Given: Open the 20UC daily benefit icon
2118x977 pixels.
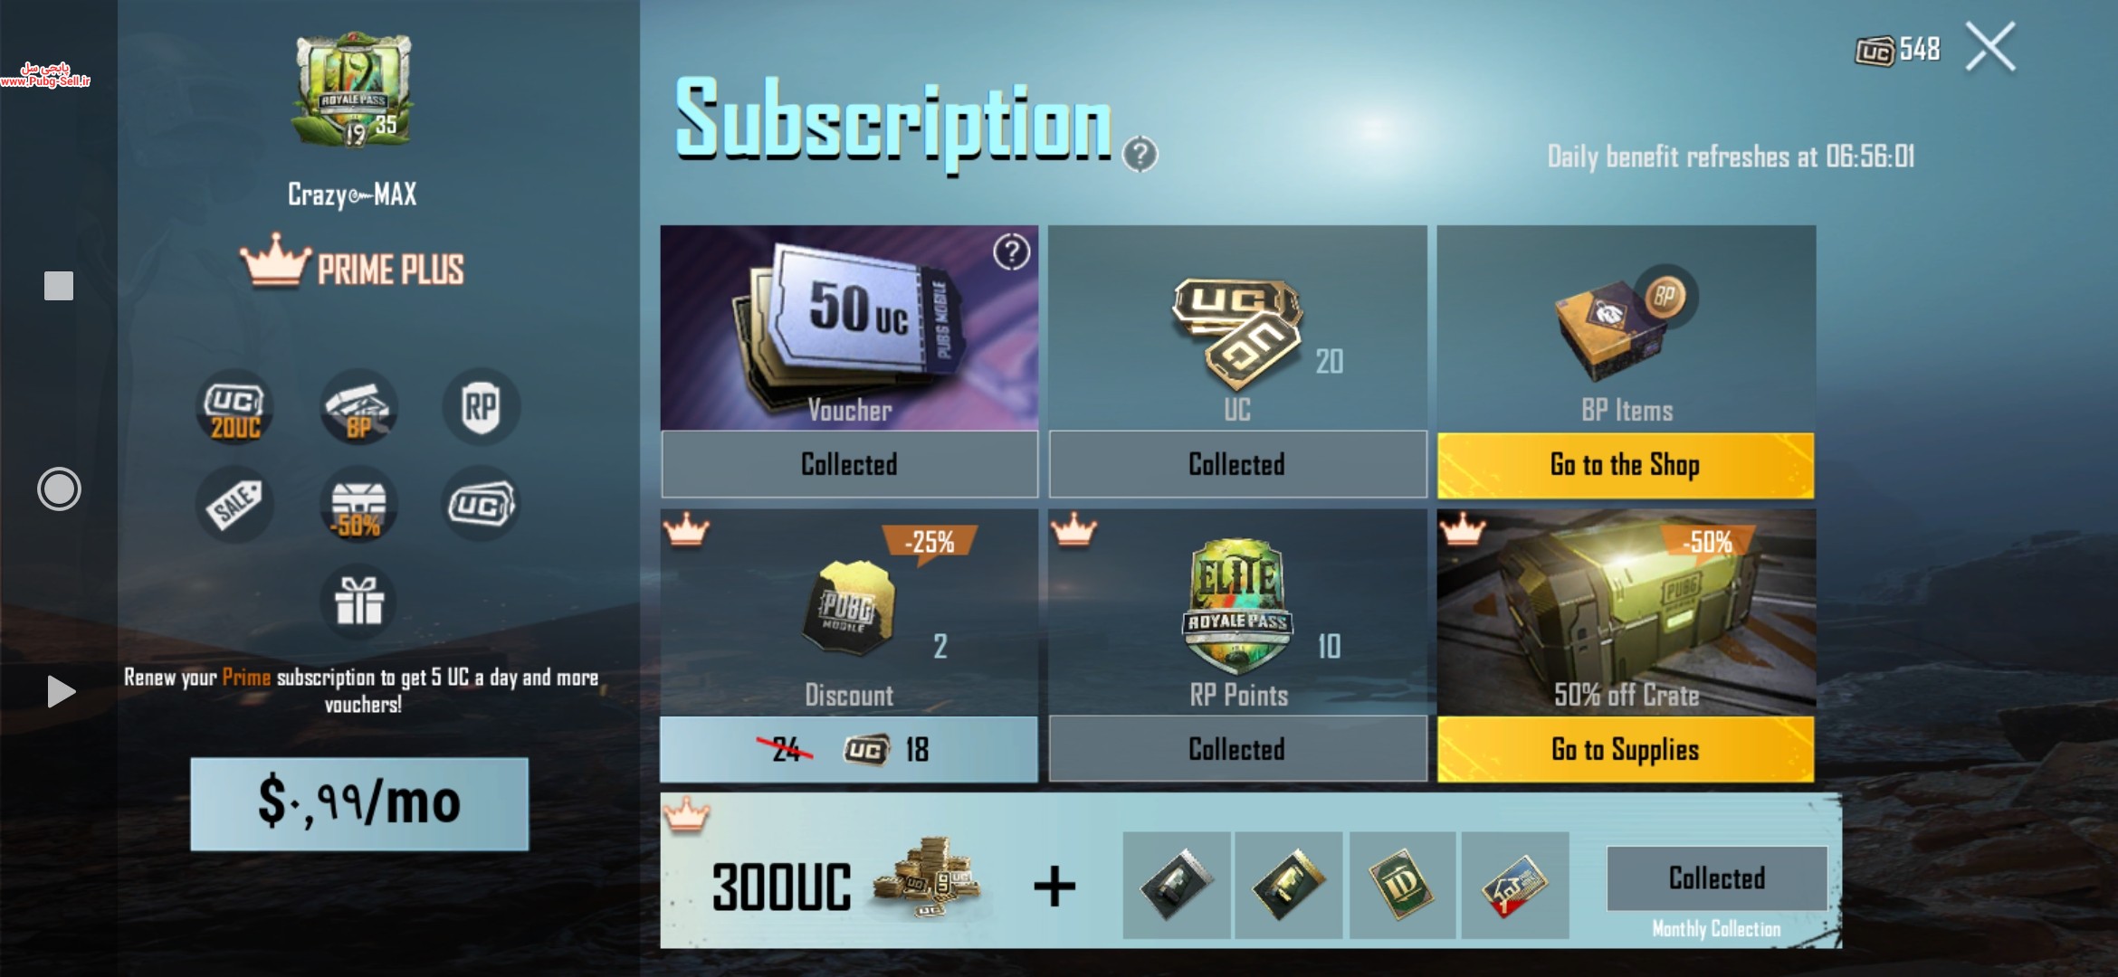Looking at the screenshot, I should pos(235,408).
